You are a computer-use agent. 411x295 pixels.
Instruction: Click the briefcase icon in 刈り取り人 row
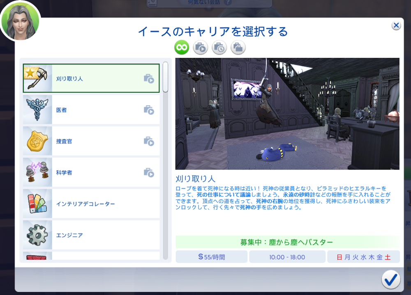point(149,78)
